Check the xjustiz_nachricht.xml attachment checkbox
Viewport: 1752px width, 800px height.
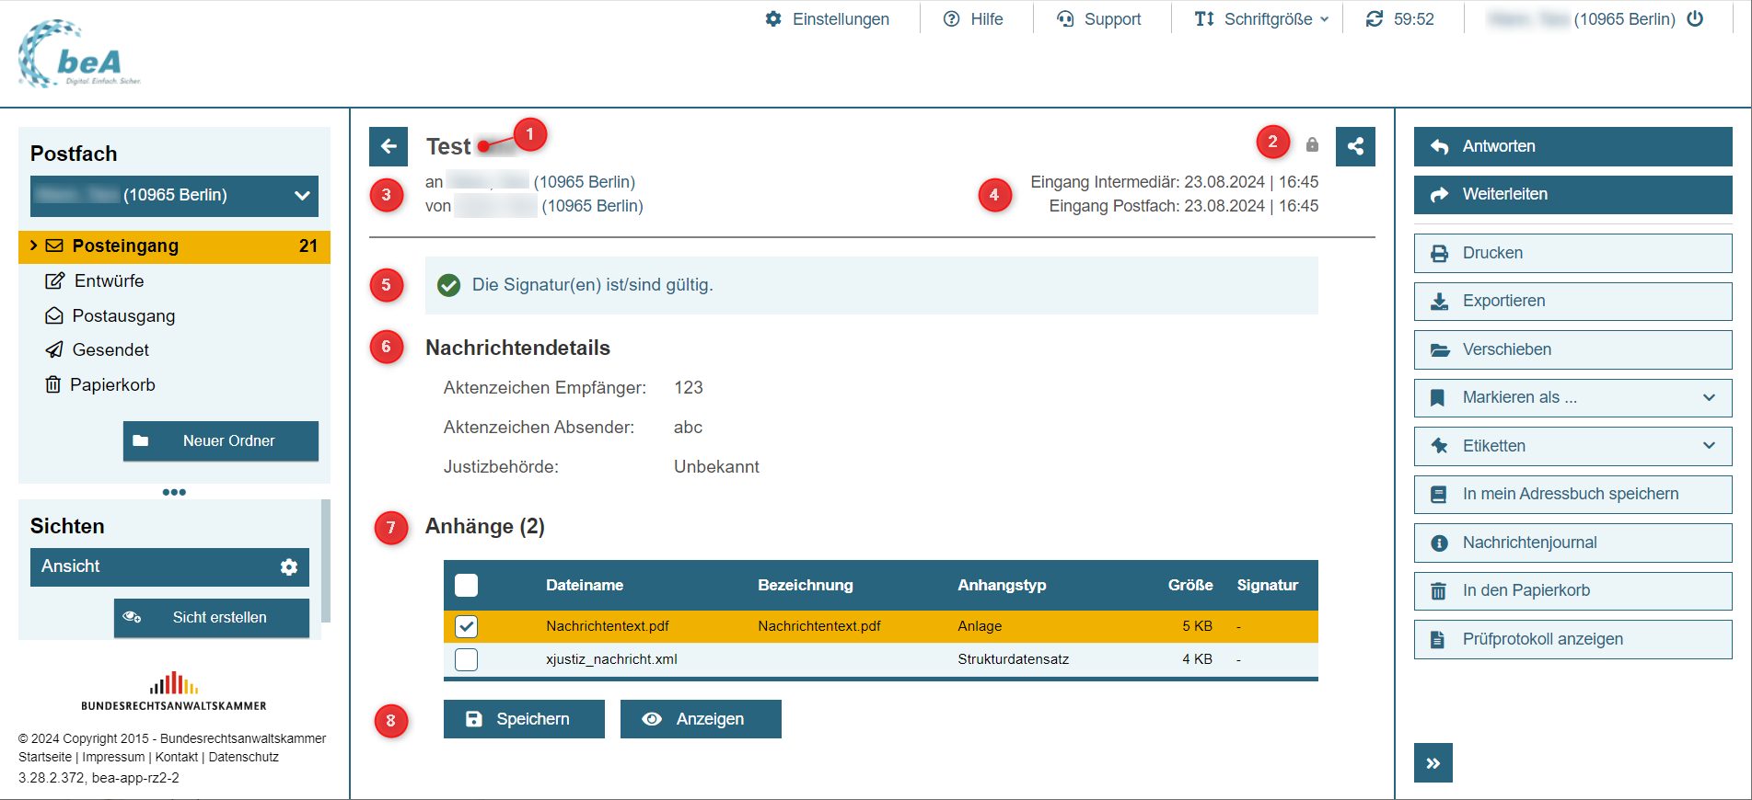467,659
